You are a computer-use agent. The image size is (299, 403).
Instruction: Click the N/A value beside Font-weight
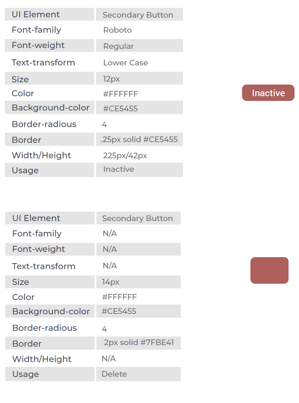[110, 249]
